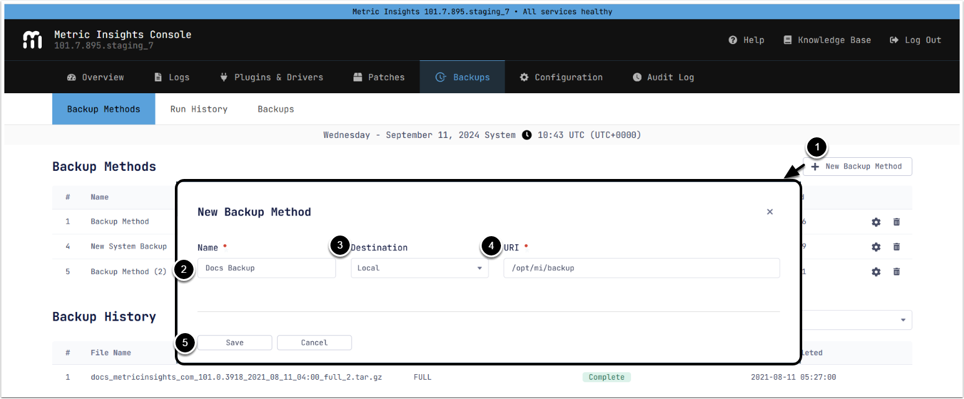Click the Audit Log clock icon
This screenshot has width=964, height=399.
point(637,77)
